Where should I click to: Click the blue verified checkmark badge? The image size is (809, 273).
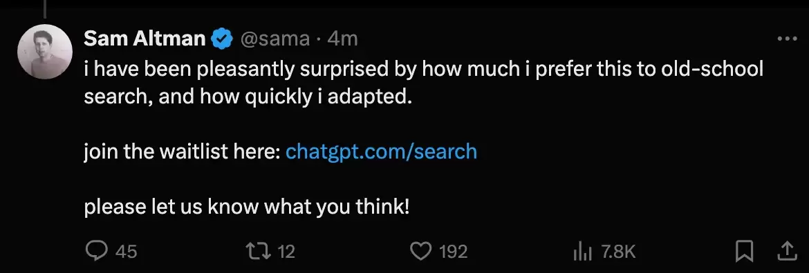(223, 39)
